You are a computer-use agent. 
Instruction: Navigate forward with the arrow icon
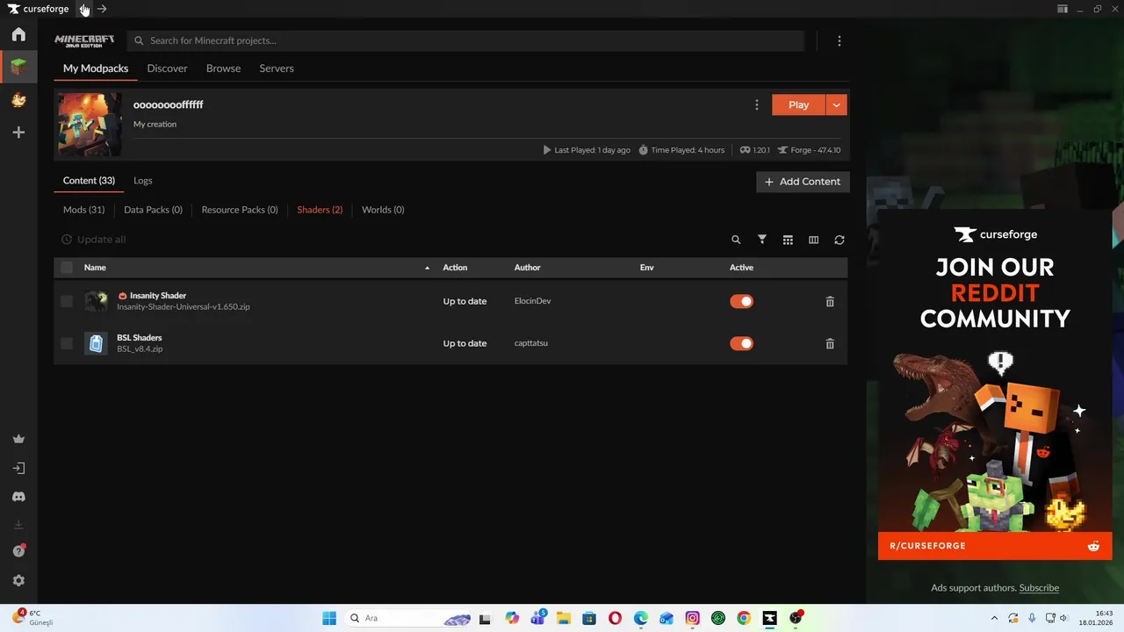(102, 9)
